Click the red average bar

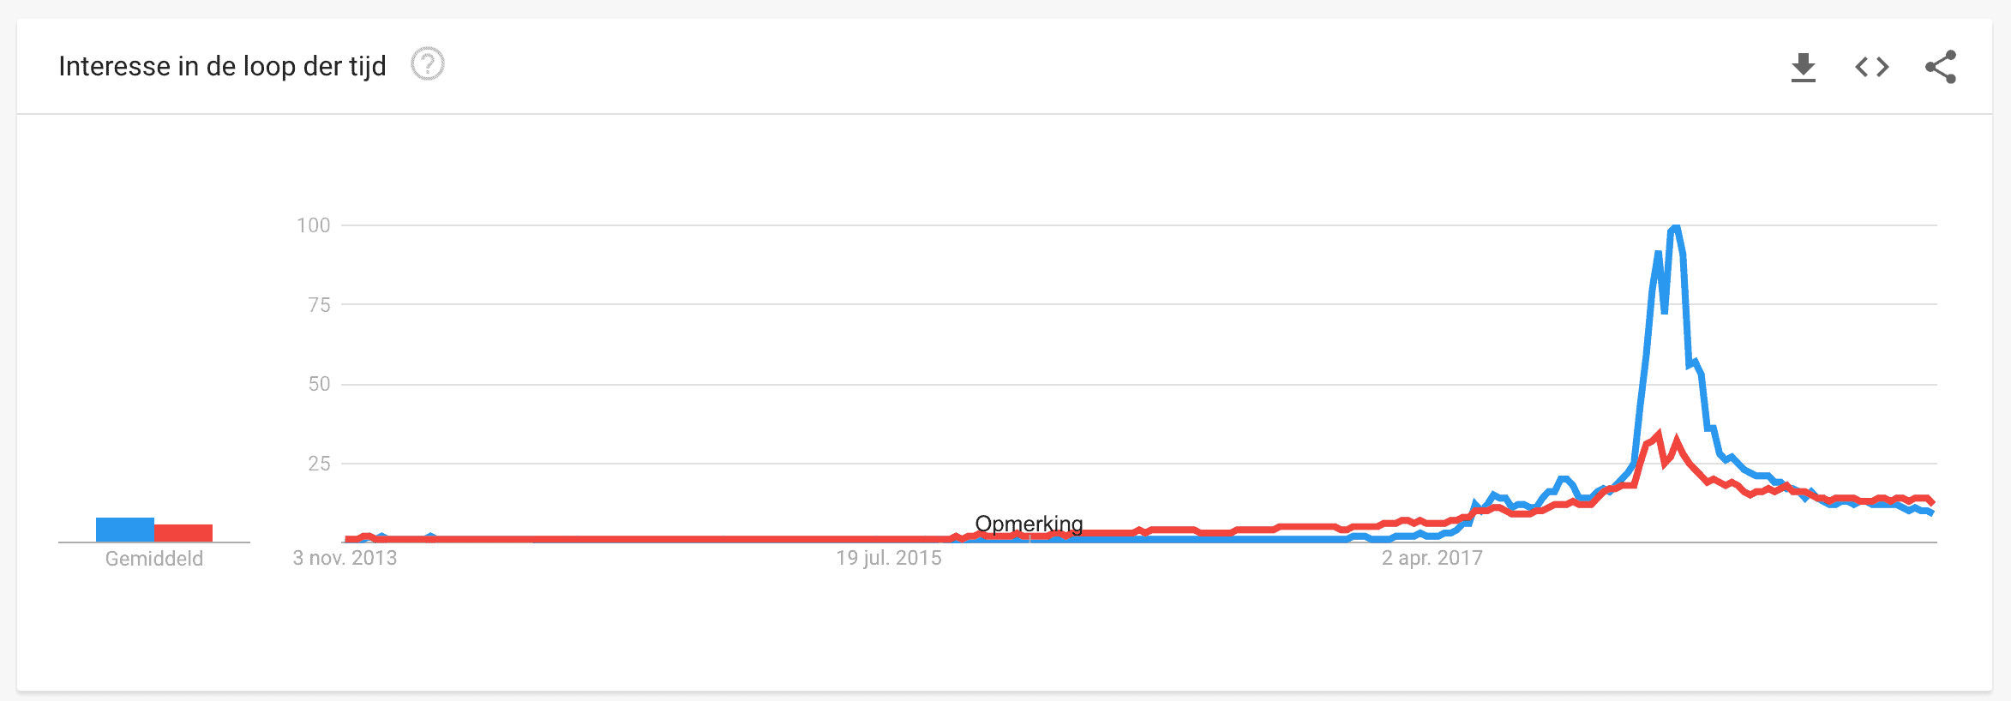[x=183, y=533]
